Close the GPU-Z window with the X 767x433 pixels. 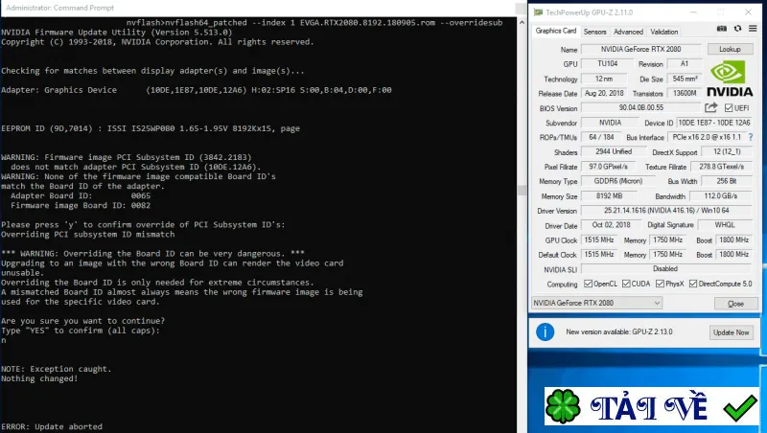pos(748,12)
